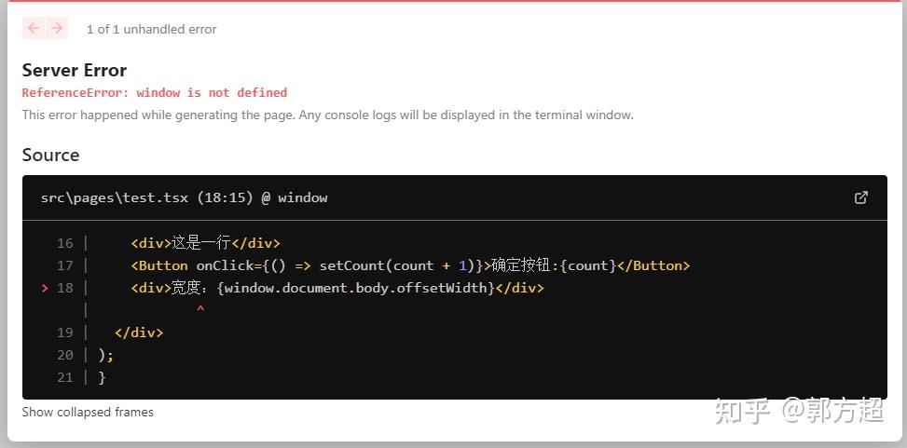Click the Source section heading

50,155
